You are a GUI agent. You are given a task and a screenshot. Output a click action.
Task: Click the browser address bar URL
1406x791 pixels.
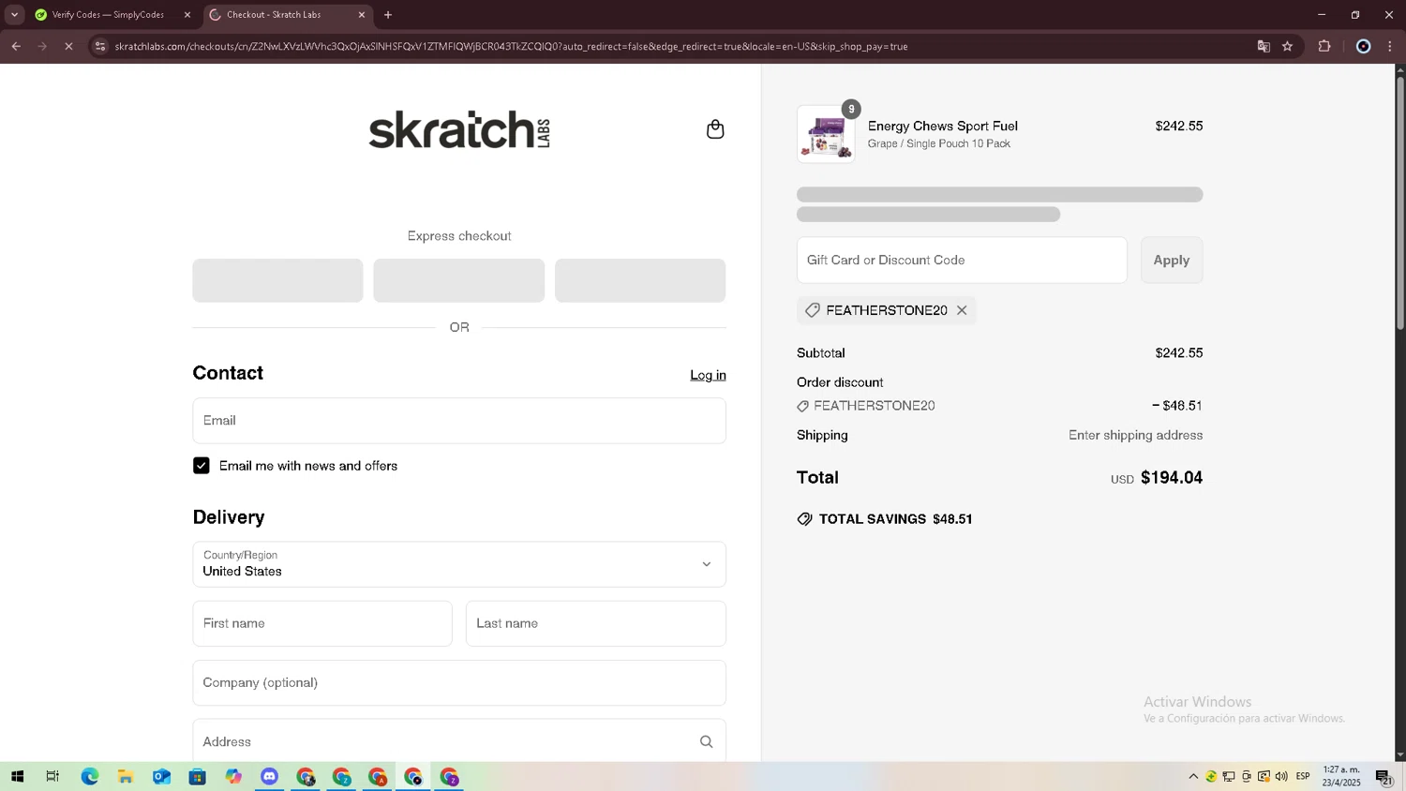coord(511,46)
